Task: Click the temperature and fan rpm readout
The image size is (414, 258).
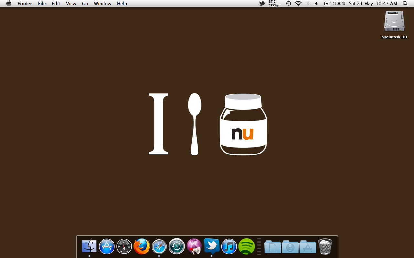Action: pyautogui.click(x=275, y=4)
